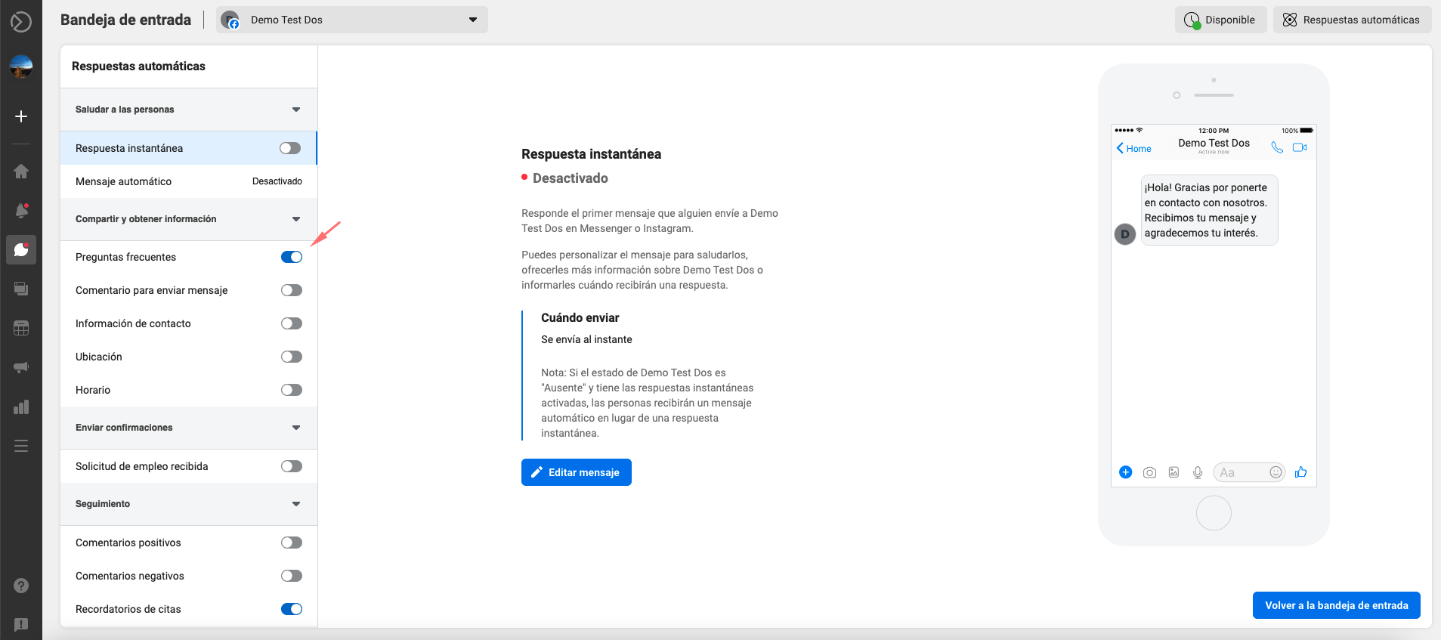The height and width of the screenshot is (640, 1441).
Task: Enable Comentarios negativos toggle
Action: pos(292,576)
